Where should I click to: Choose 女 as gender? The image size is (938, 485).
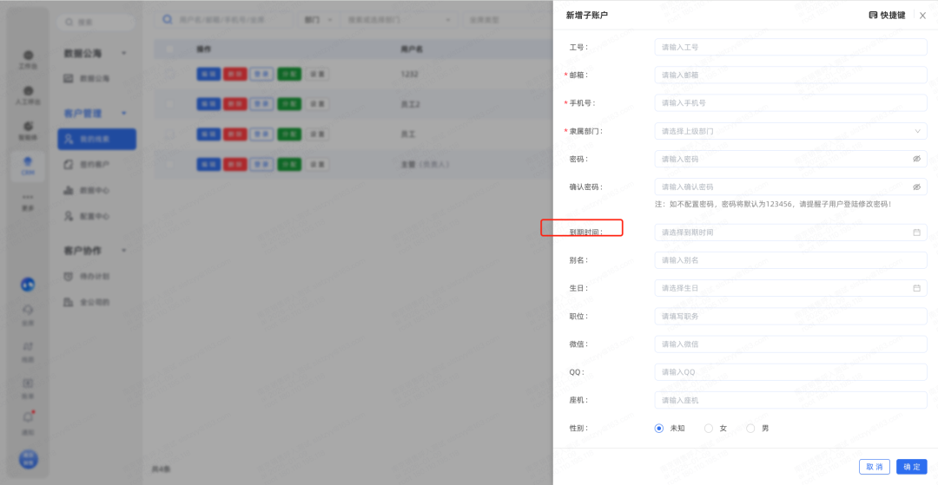709,429
